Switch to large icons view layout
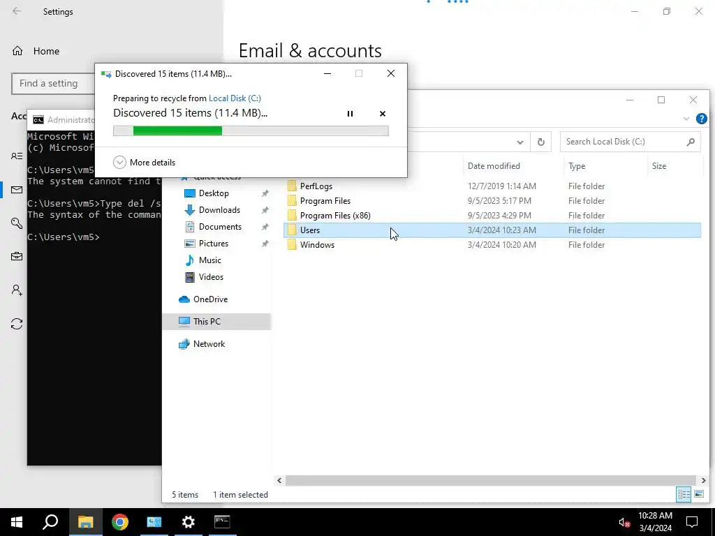715x536 pixels. [698, 494]
